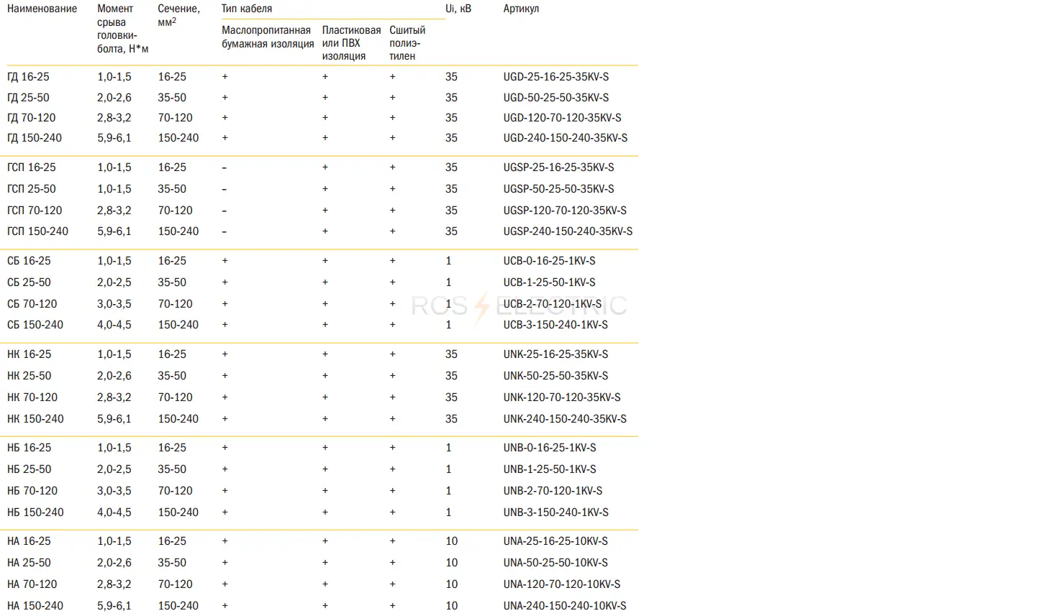
Task: Select the row name 'НА 16-25'
Action: (29, 541)
